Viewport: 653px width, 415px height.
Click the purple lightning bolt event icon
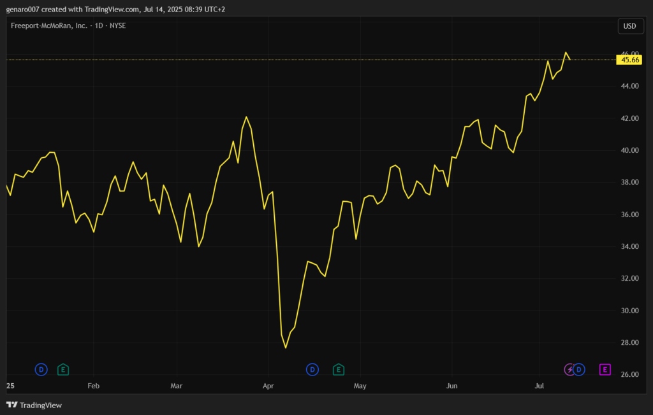tap(569, 369)
